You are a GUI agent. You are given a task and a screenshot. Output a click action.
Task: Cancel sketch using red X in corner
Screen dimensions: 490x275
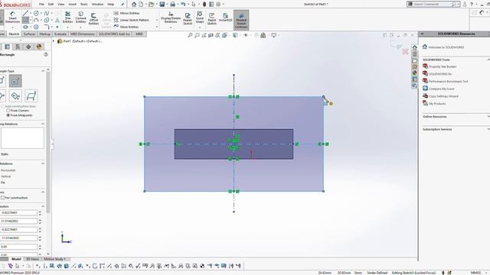(405, 51)
